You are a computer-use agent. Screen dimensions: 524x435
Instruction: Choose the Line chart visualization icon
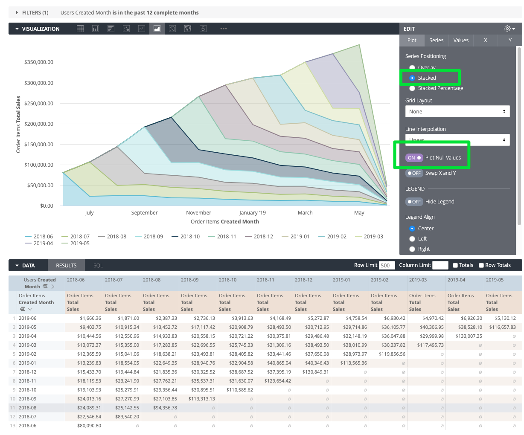pos(142,29)
